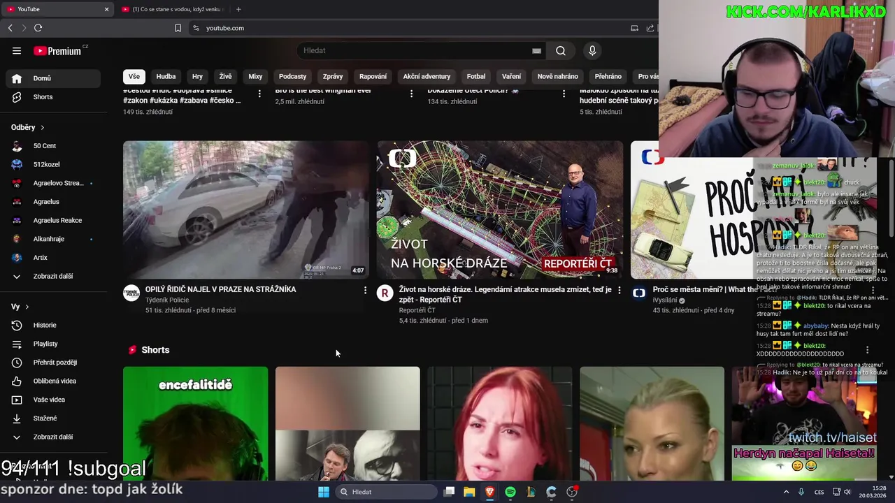The image size is (895, 503).
Task: Open Shorts from the sidebar
Action: click(x=53, y=97)
